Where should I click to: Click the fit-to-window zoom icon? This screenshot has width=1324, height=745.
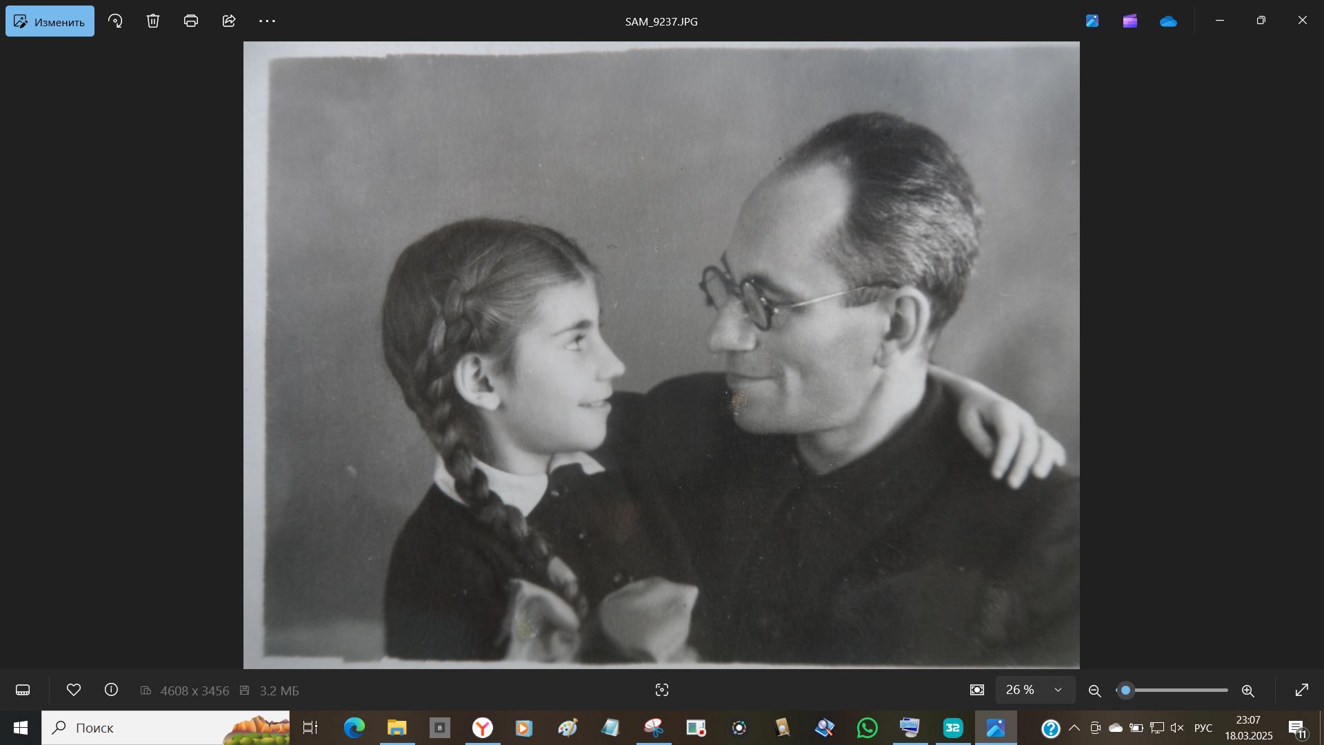coord(977,690)
